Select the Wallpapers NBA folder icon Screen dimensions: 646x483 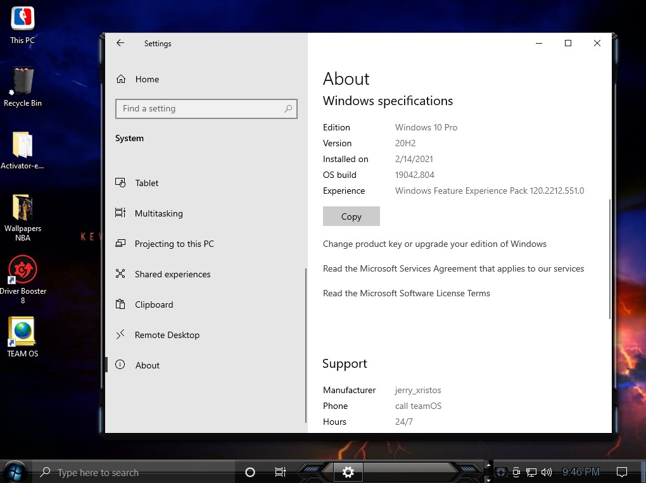coord(23,218)
